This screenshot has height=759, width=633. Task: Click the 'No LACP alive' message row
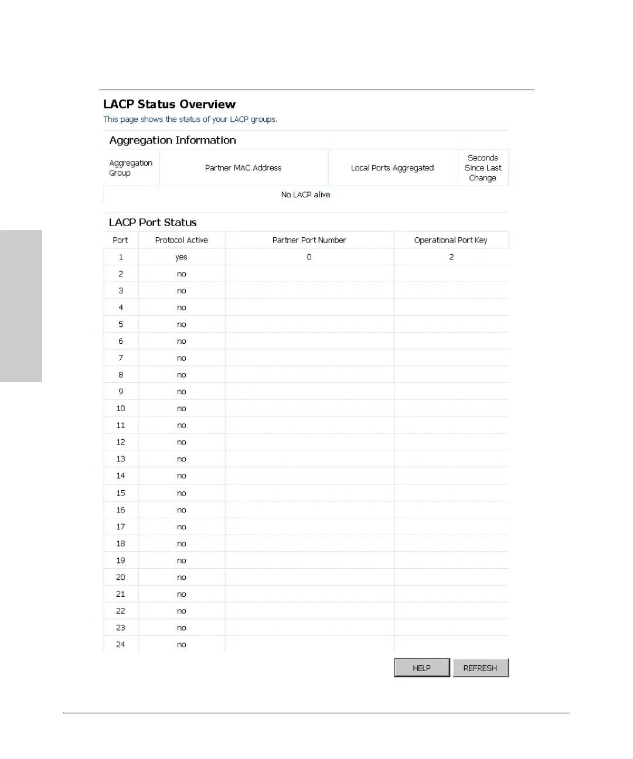(306, 195)
